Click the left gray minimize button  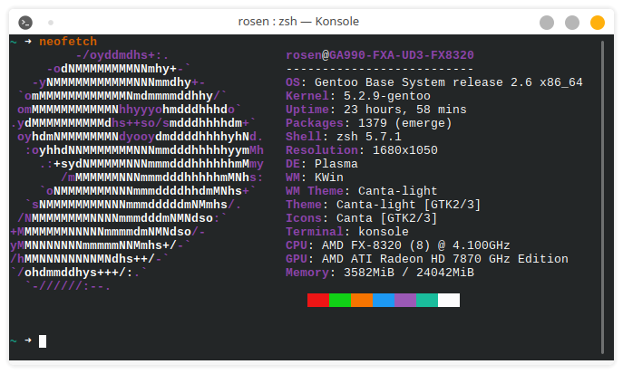coord(547,23)
